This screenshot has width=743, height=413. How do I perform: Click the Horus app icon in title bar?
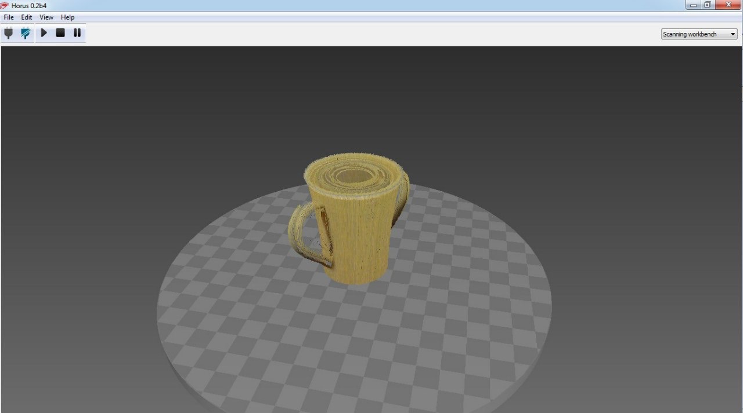(5, 5)
